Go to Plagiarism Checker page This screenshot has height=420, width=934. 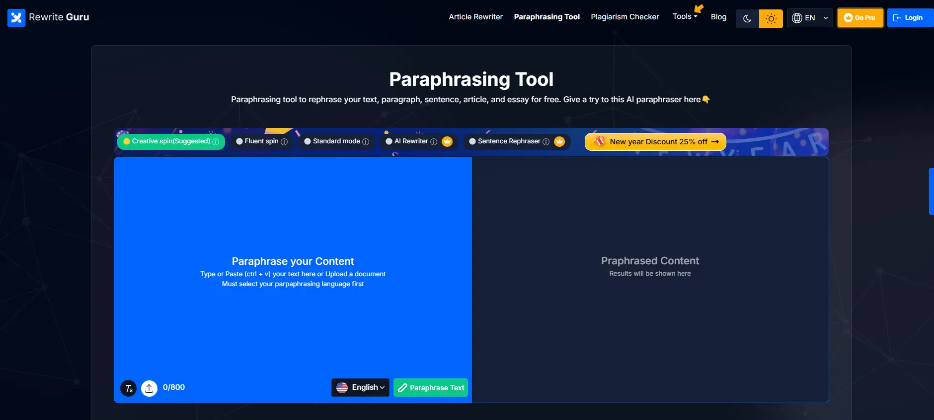click(x=624, y=17)
